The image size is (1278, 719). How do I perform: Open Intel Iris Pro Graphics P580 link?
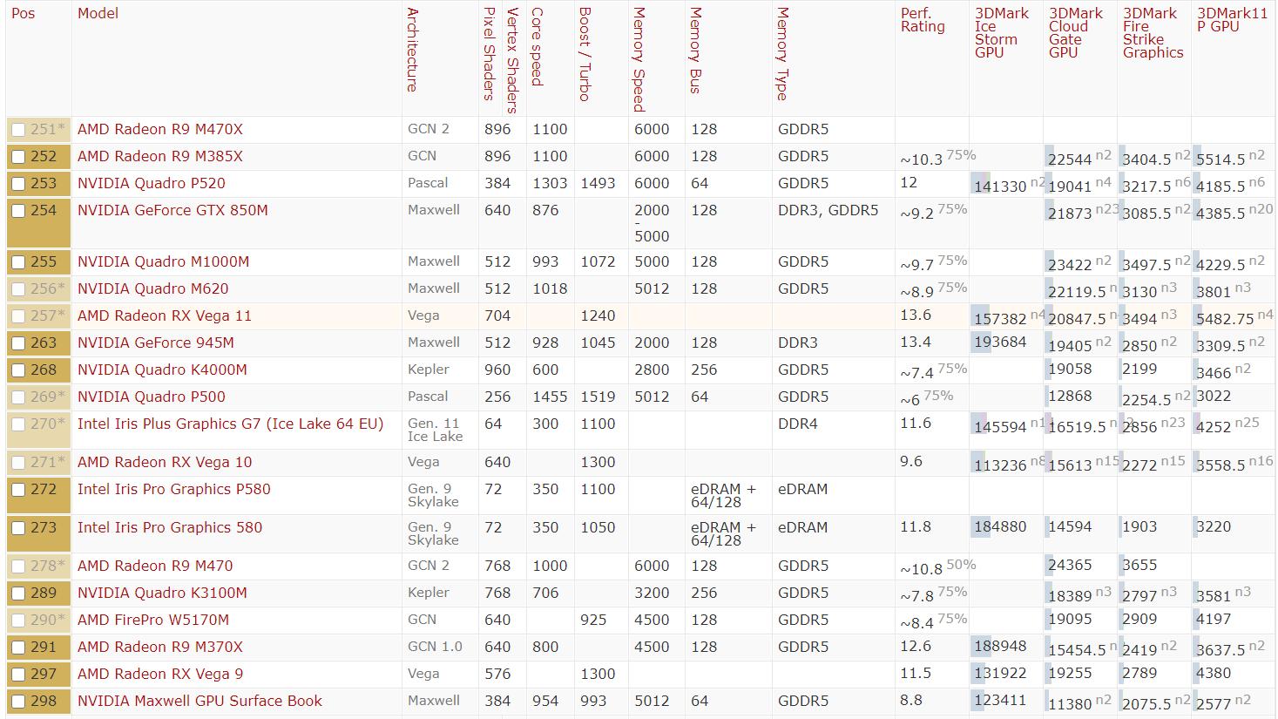(174, 490)
